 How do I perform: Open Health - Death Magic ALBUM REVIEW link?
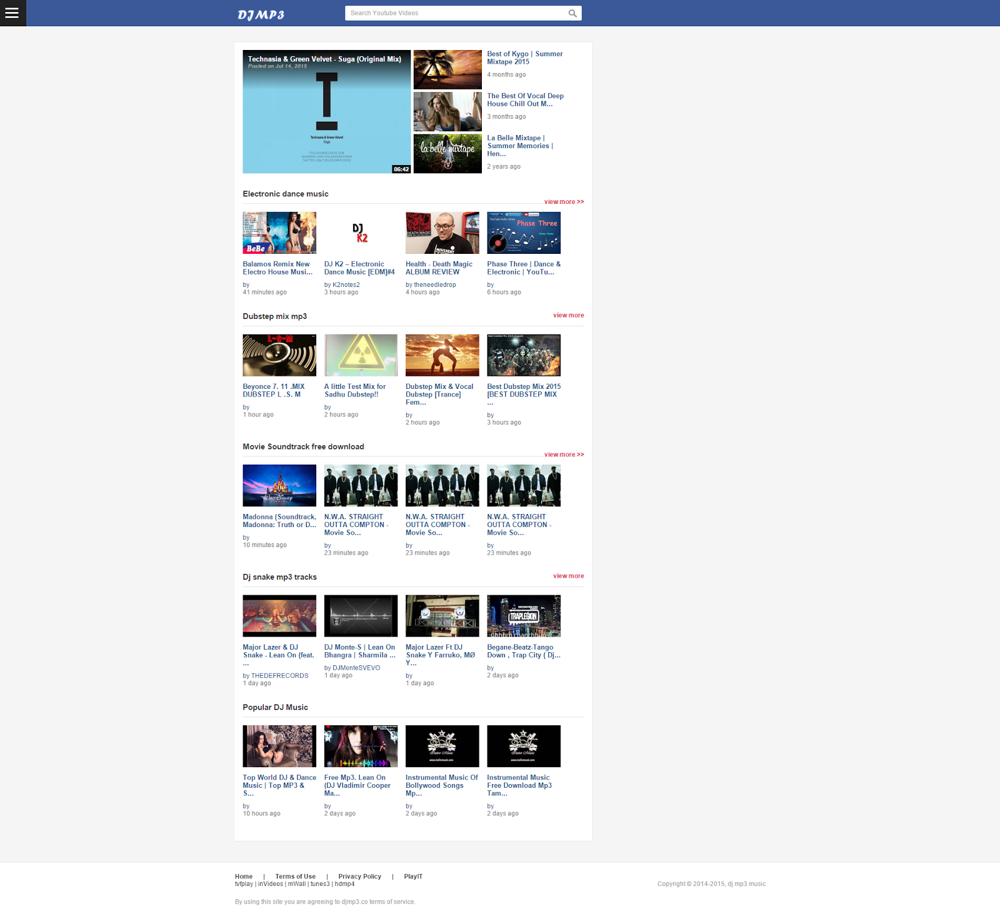click(439, 268)
